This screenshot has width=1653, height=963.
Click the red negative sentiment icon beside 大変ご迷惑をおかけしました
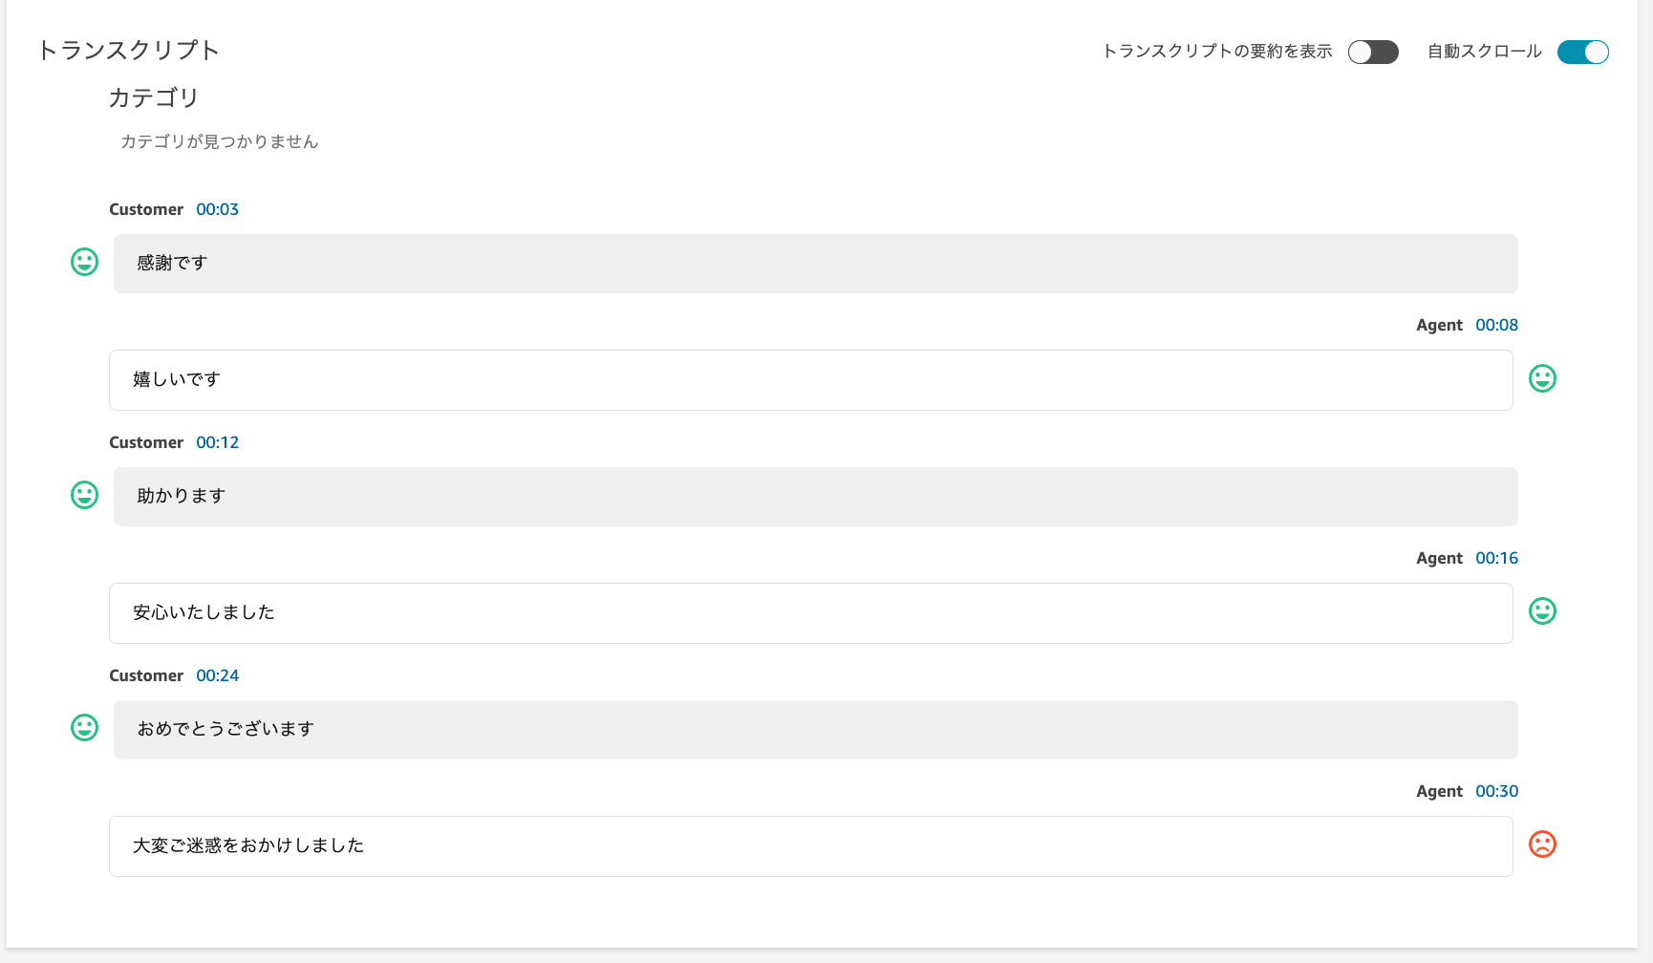pos(1542,845)
